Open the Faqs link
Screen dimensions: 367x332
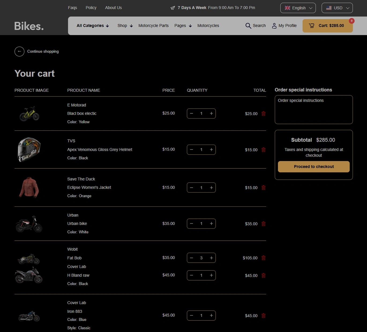tap(72, 8)
